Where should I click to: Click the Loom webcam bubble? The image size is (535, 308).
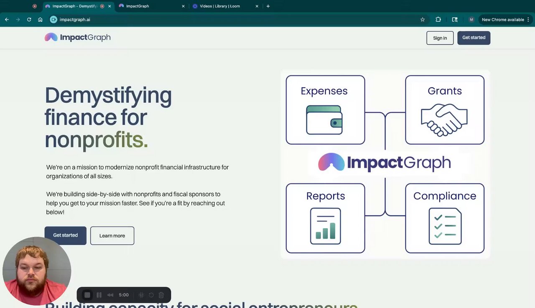[37, 271]
